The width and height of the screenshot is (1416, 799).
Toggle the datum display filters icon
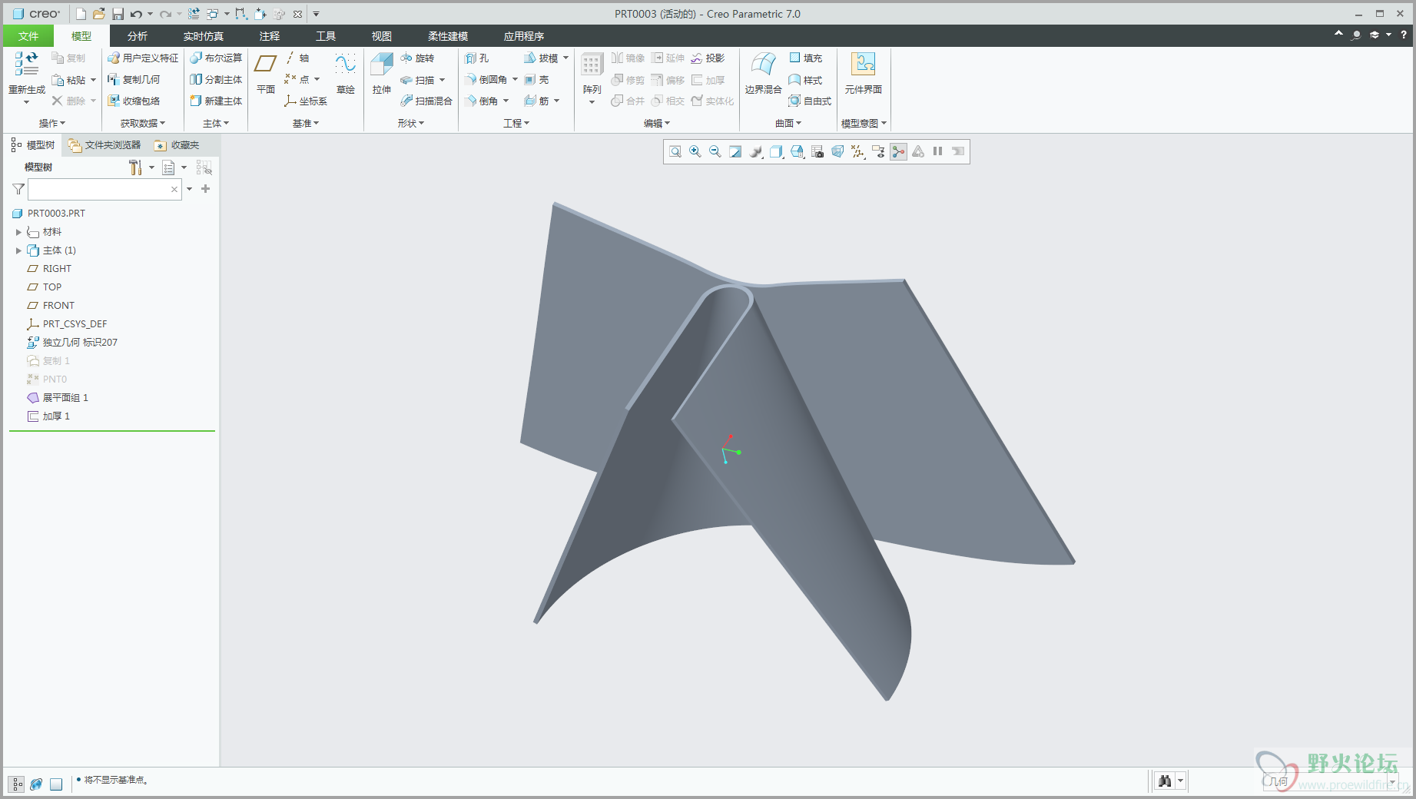[858, 151]
